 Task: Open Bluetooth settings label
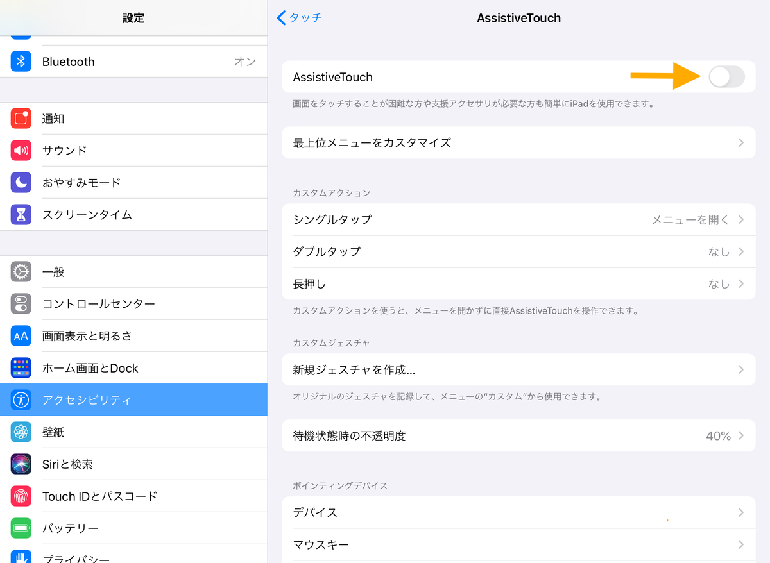[x=68, y=62]
